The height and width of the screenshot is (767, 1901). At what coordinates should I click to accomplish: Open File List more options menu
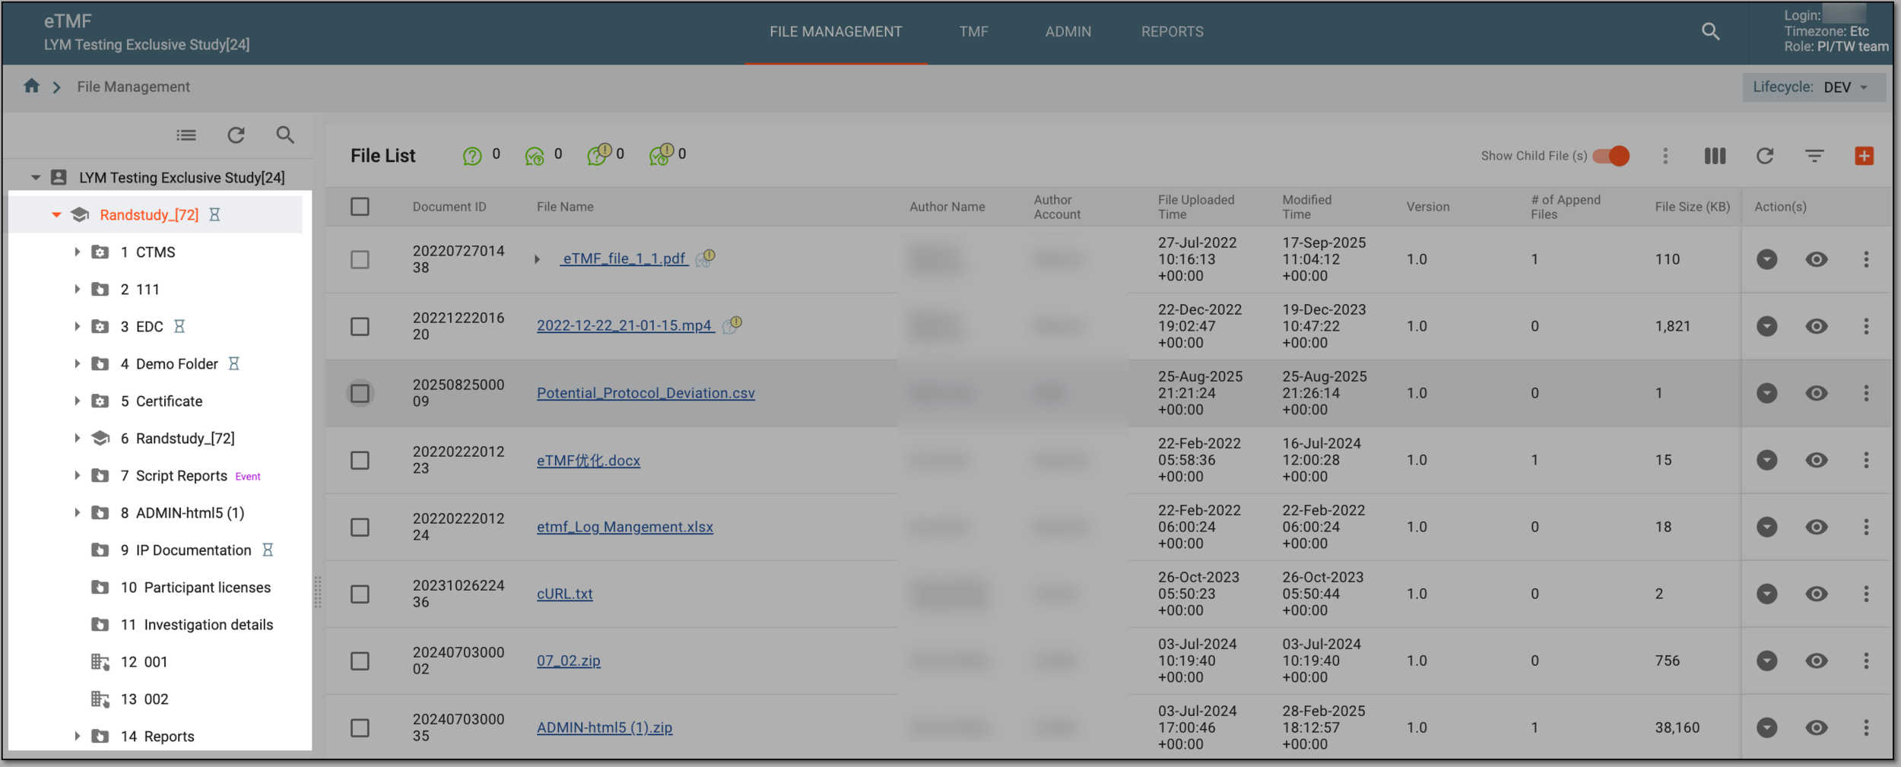click(x=1665, y=156)
